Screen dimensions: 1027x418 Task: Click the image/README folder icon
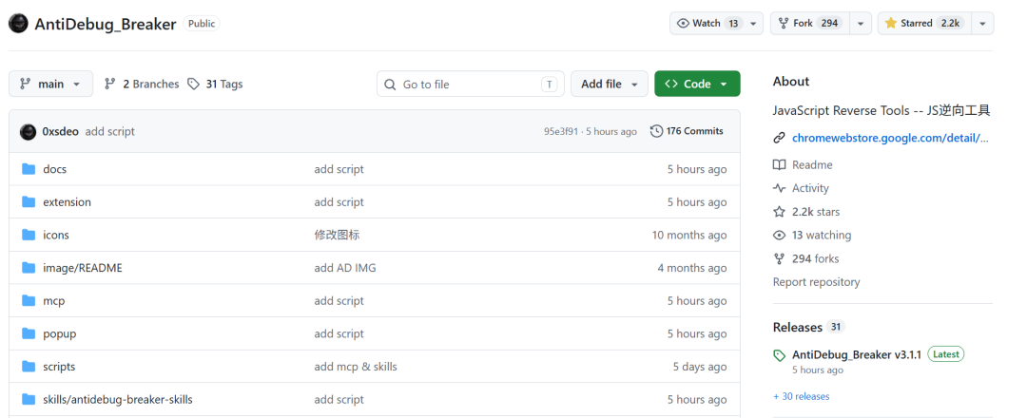click(x=29, y=268)
